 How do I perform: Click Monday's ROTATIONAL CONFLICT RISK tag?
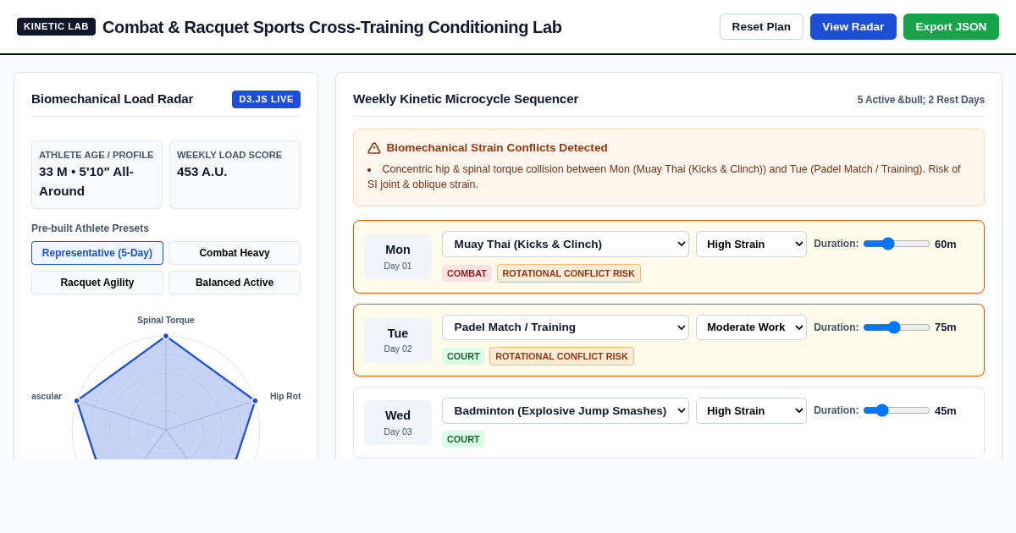pyautogui.click(x=569, y=273)
